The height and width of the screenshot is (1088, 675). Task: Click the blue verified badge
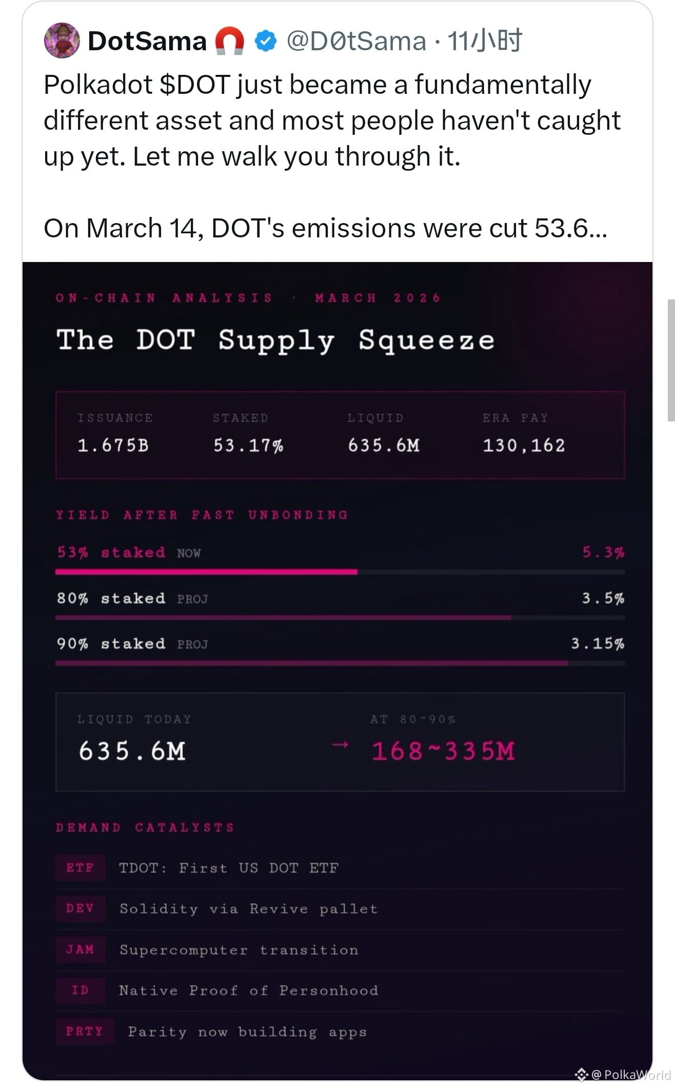pyautogui.click(x=266, y=41)
